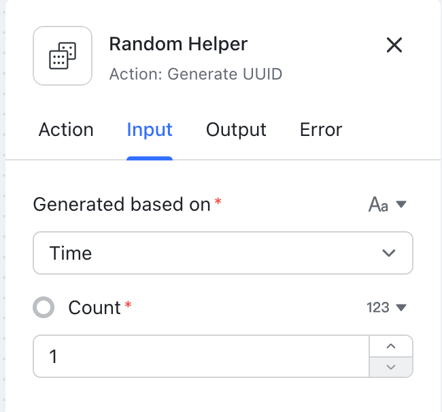
Task: Close the Random Helper panel
Action: pos(394,46)
